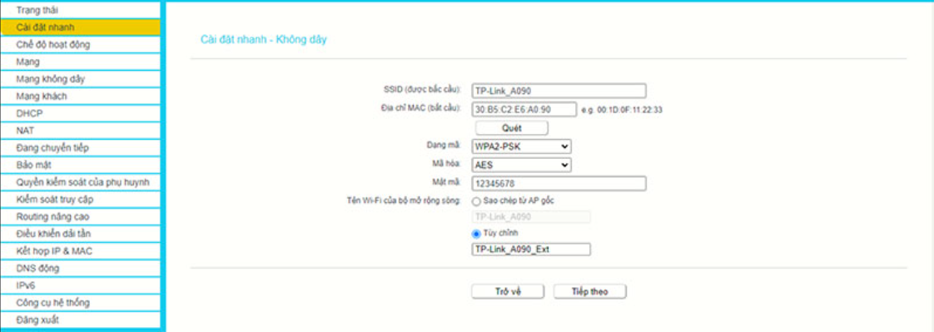Go to 'Mạng khách' in the sidebar
Screen dimensions: 934x332
pyautogui.click(x=81, y=97)
